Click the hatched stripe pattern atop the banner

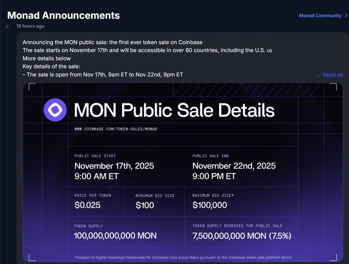[x=244, y=90]
